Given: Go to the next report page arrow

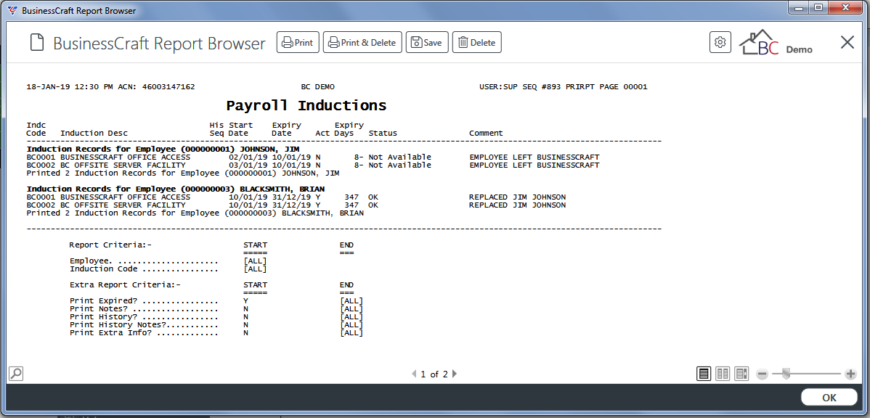Looking at the screenshot, I should pyautogui.click(x=455, y=374).
